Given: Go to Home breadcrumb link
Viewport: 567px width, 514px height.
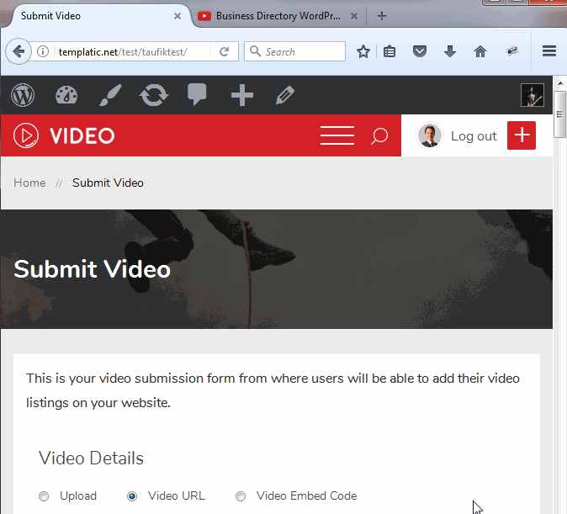Looking at the screenshot, I should point(29,183).
